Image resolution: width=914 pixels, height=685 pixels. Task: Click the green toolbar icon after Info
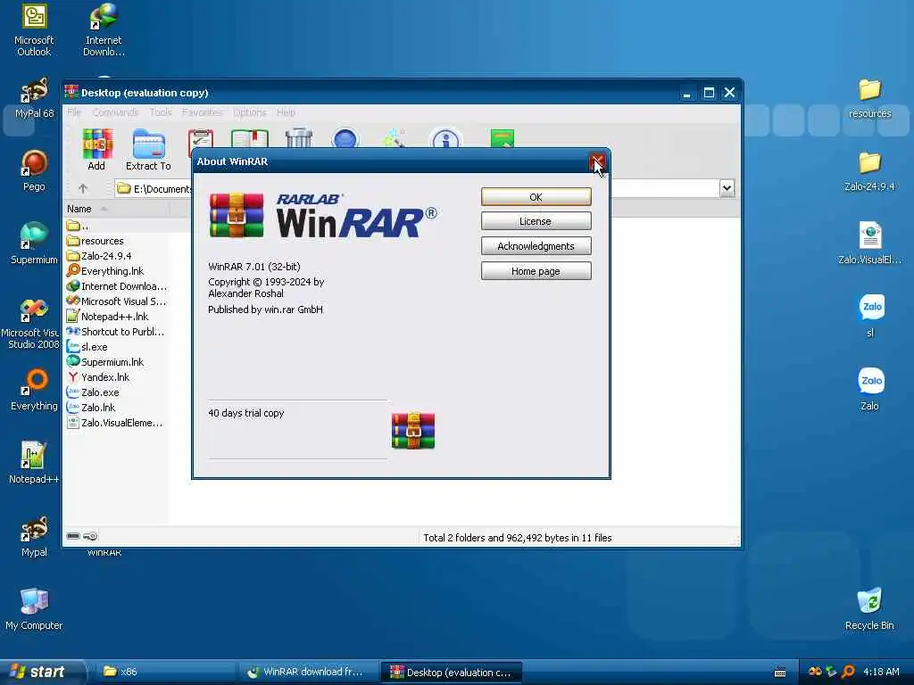[x=503, y=138]
